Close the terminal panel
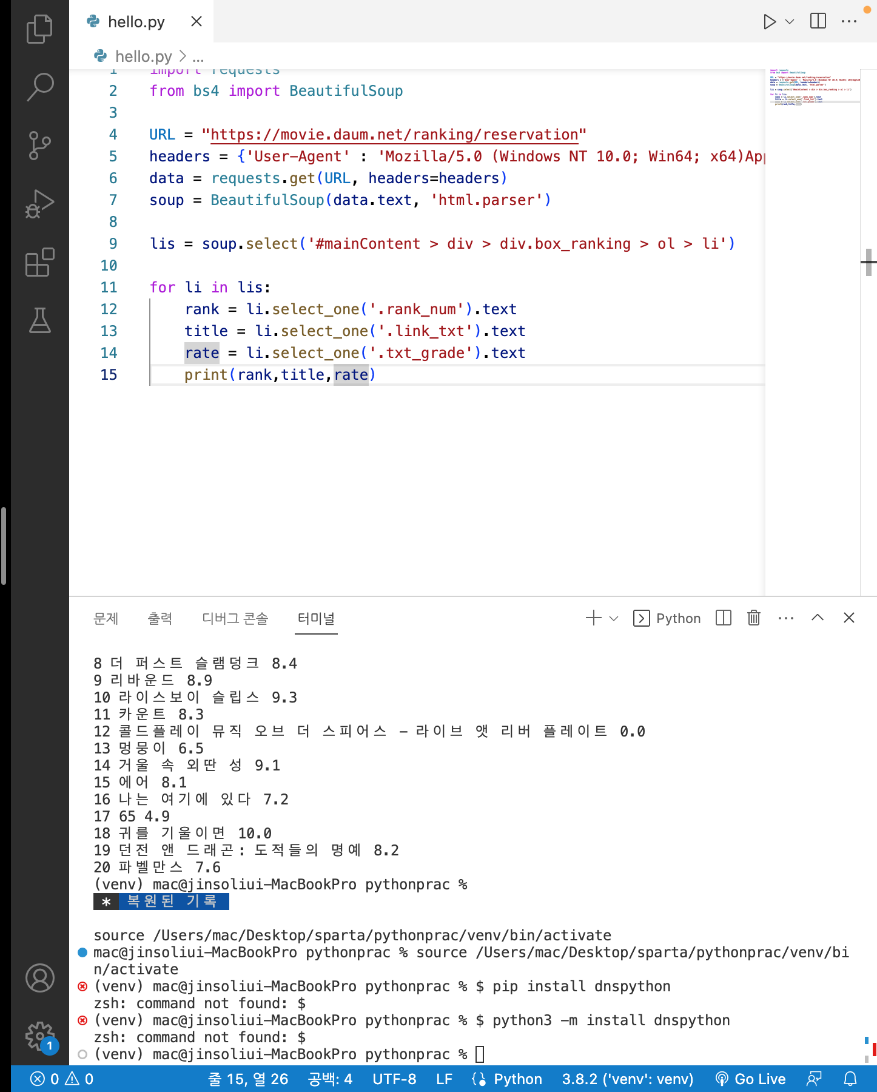877x1092 pixels. pyautogui.click(x=849, y=618)
